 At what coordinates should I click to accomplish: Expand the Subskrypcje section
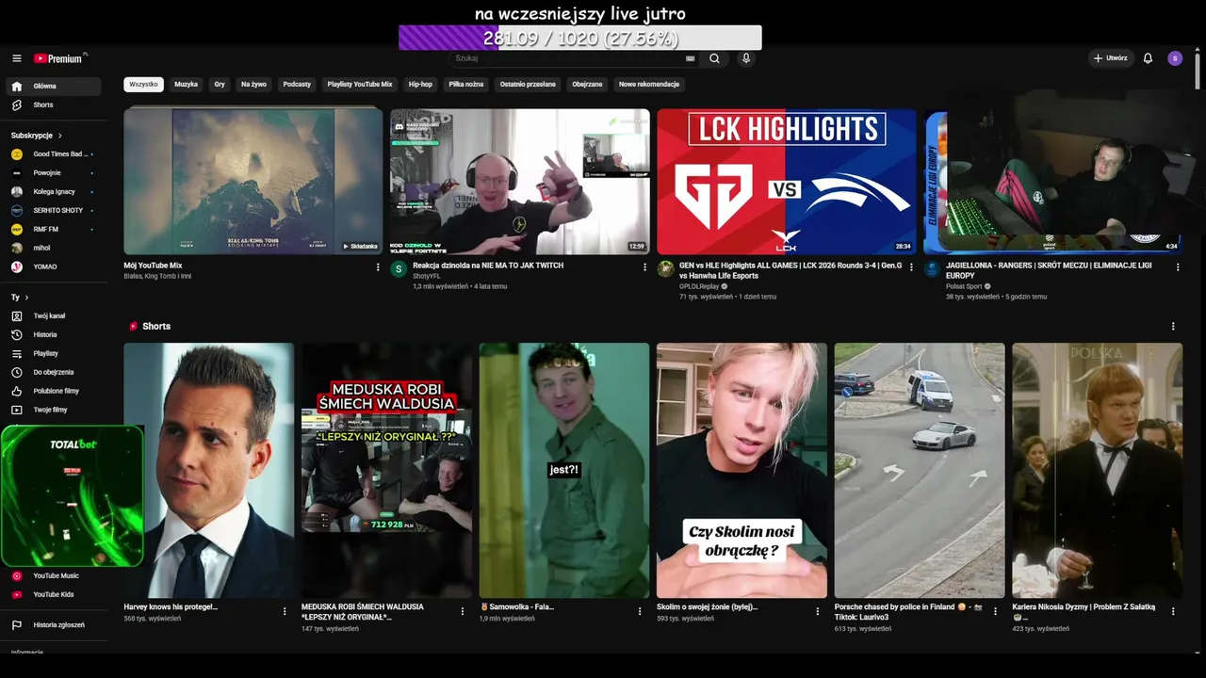[37, 136]
